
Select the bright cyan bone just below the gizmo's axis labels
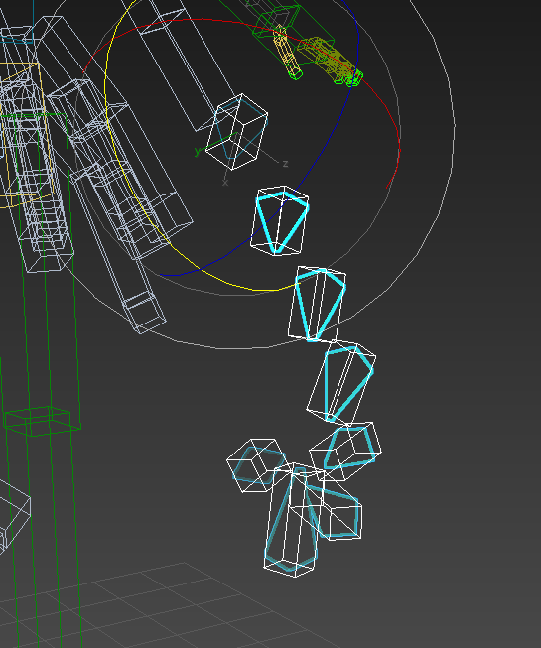tap(279, 220)
